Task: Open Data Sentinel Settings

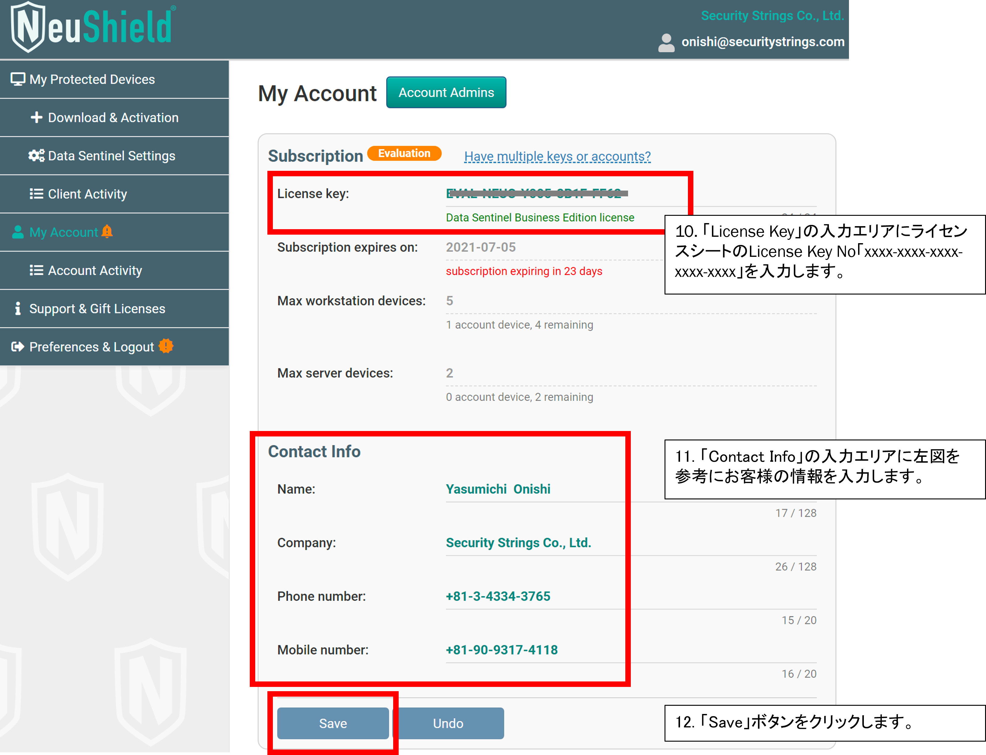Action: pos(114,156)
